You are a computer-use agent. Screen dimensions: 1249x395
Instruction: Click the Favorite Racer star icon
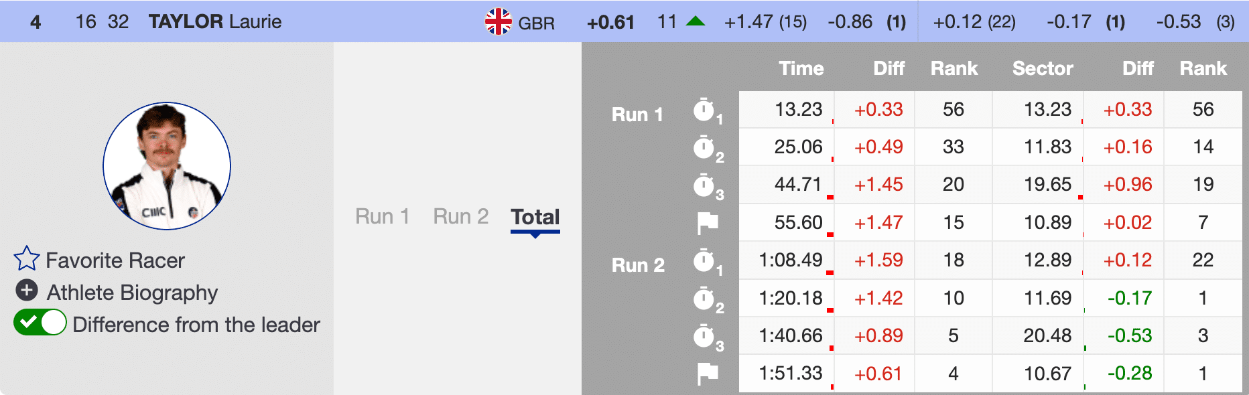[27, 258]
